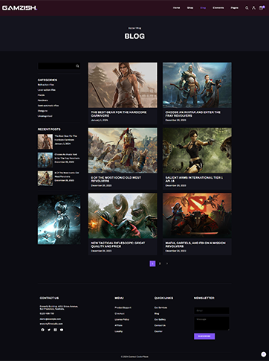
Task: Open the Pistols category
Action: 41,95
